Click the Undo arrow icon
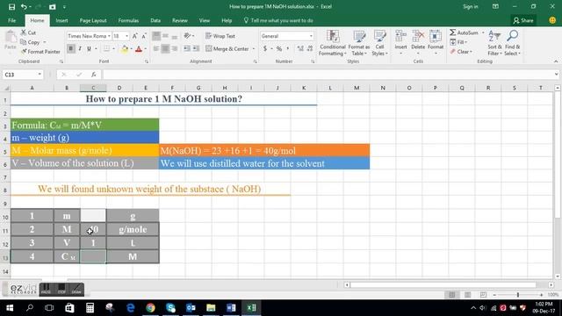 [x=24, y=6]
